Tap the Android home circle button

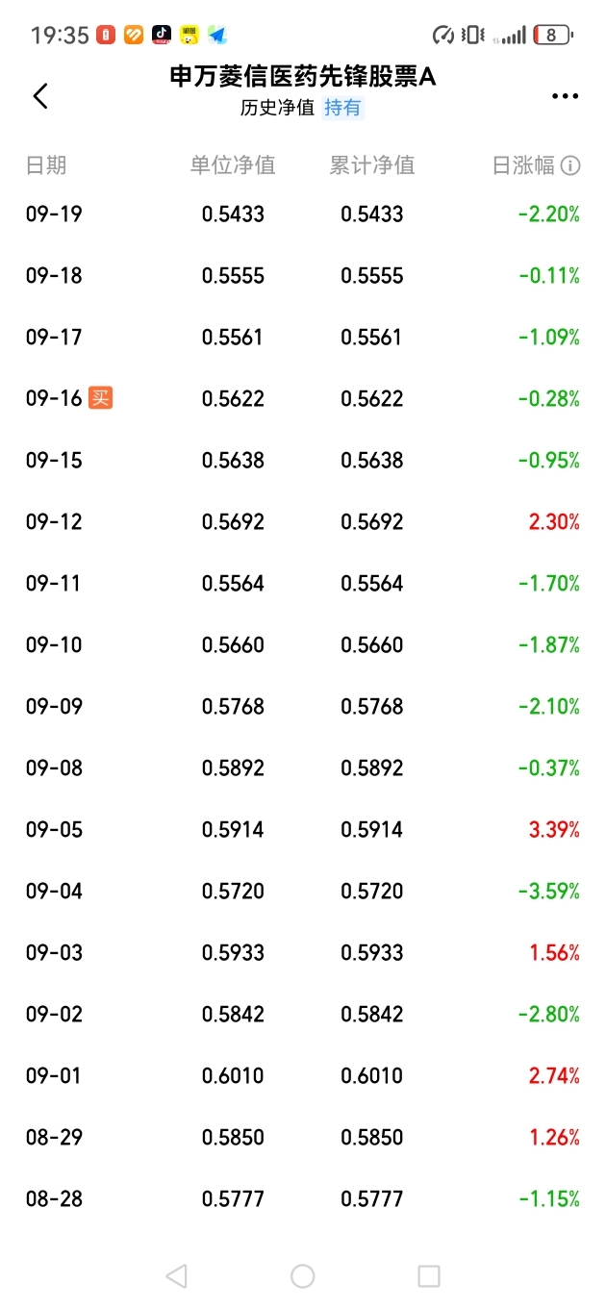click(x=303, y=1275)
